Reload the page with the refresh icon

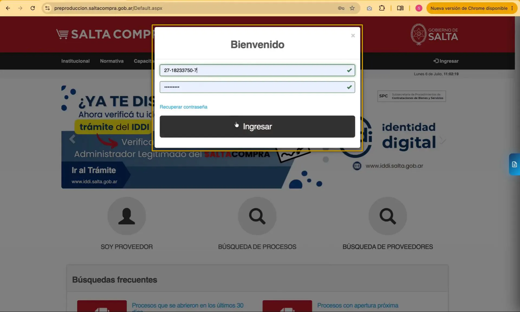coord(33,8)
